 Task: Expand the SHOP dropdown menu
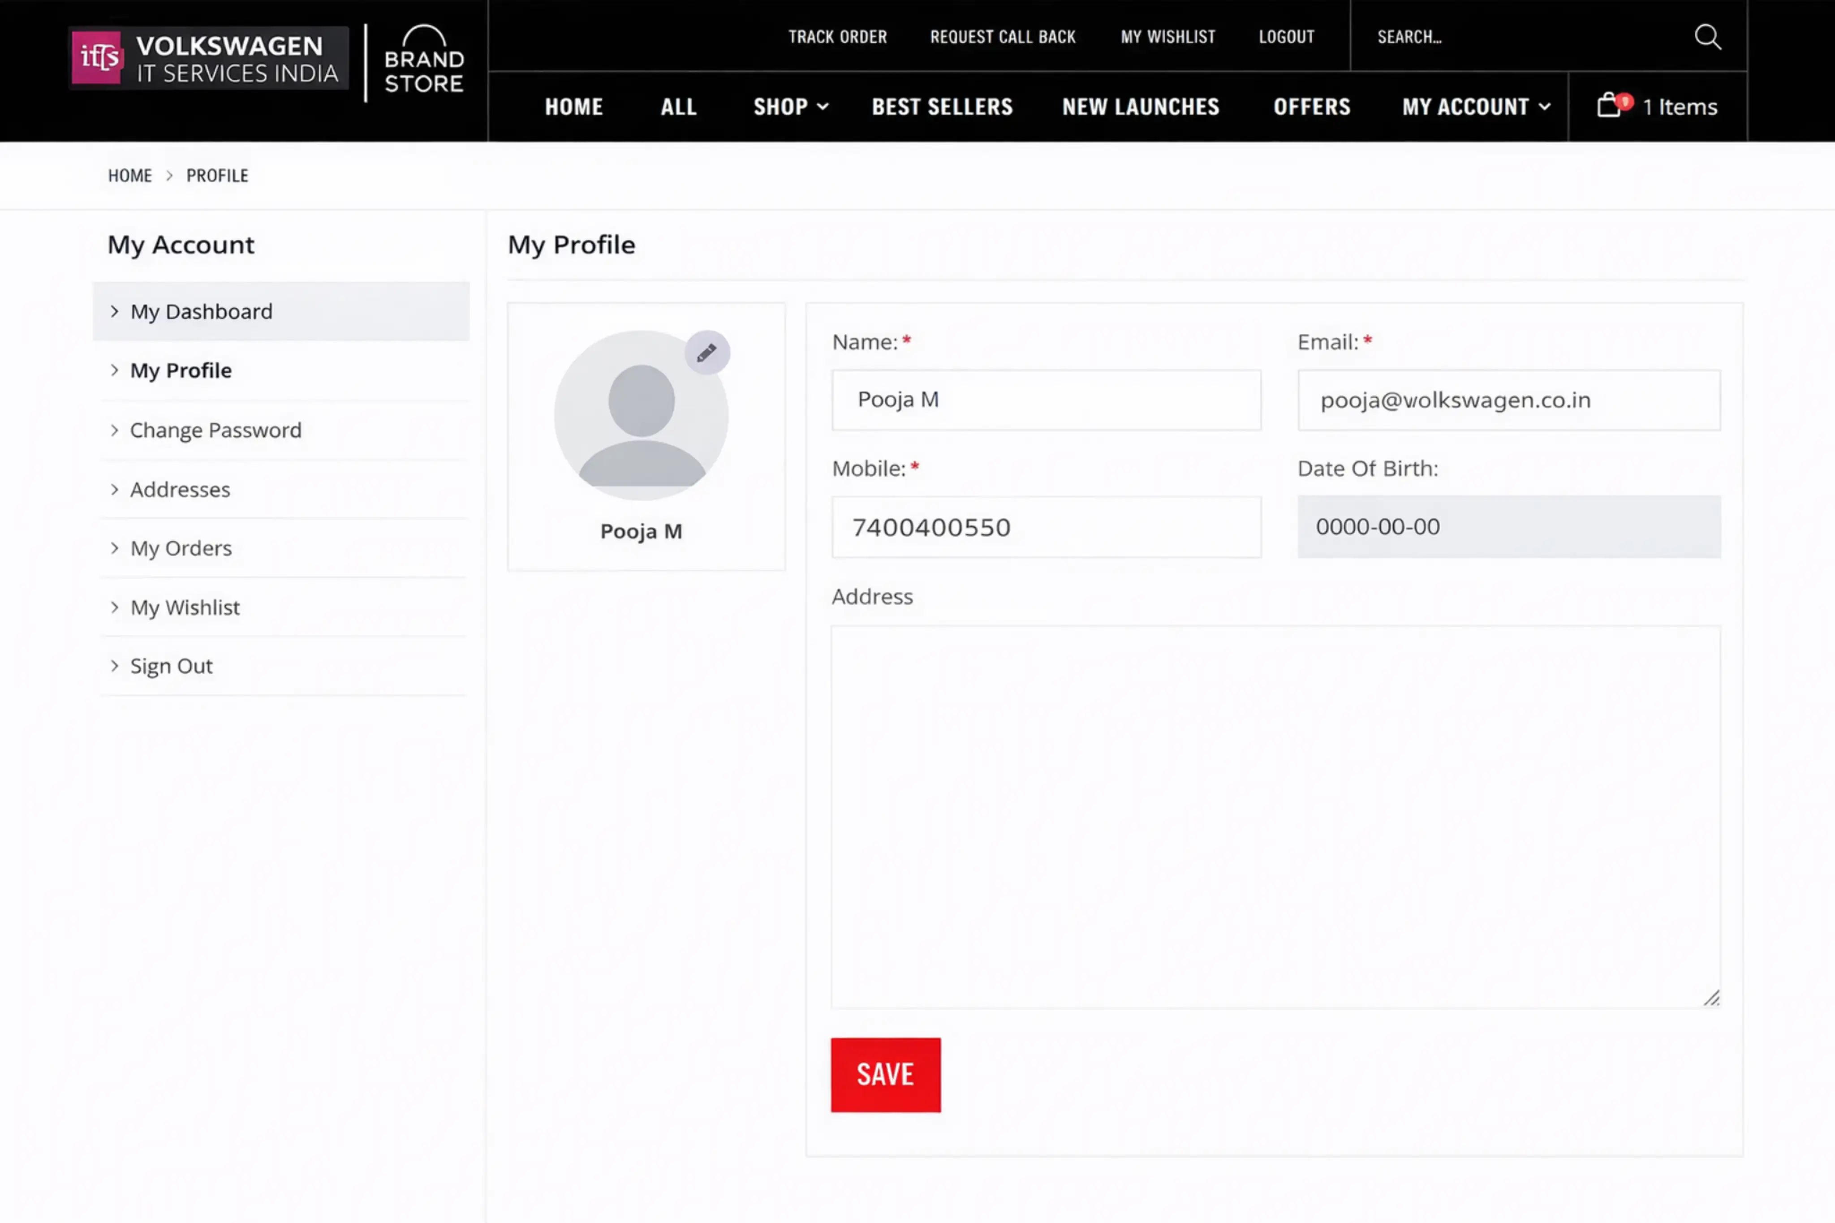[790, 107]
